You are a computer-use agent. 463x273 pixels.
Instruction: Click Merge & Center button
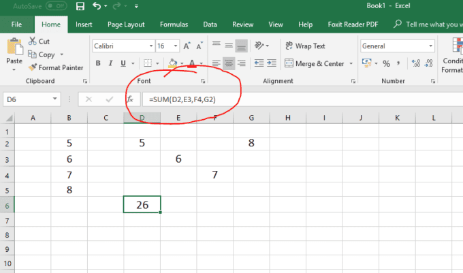click(x=315, y=64)
